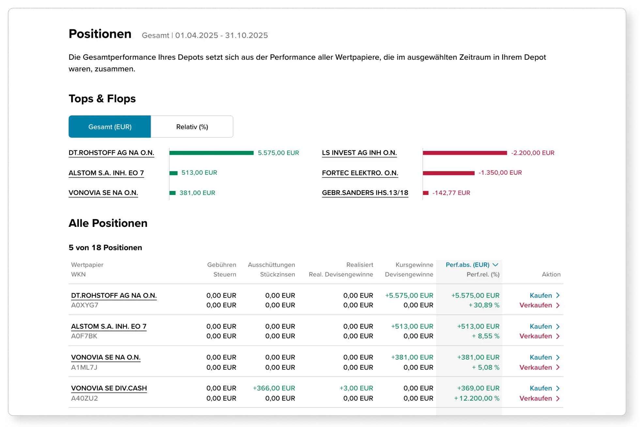Click the chevron beside Kaufen for ALSTOM S.A.
Screen dimensions: 642x427
click(558, 326)
